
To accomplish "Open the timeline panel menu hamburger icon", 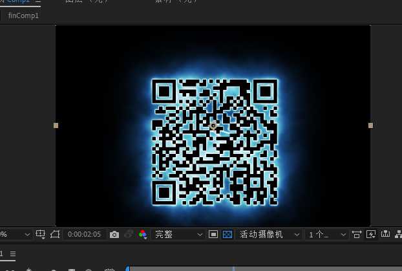I will pos(13,254).
